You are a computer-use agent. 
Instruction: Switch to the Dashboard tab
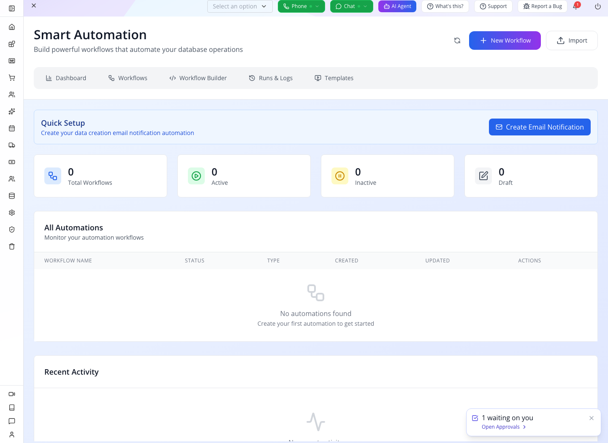[x=66, y=78]
